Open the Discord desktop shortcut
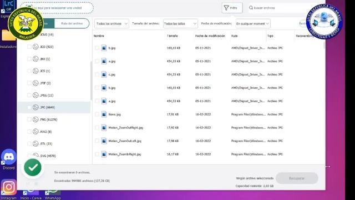 pyautogui.click(x=9, y=159)
